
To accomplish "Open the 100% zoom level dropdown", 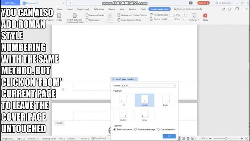I will (x=204, y=138).
